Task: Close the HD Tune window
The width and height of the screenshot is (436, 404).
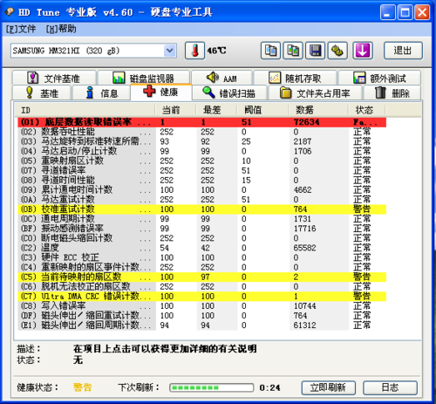Action: tap(422, 13)
